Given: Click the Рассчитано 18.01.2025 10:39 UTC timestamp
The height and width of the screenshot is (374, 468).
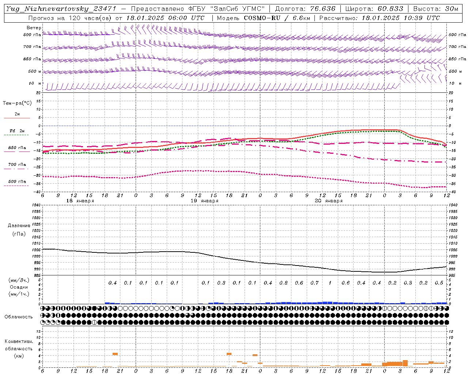Looking at the screenshot, I should tap(380, 18).
